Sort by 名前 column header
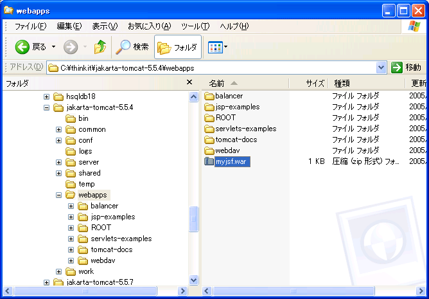The width and height of the screenshot is (429, 299). click(245, 84)
